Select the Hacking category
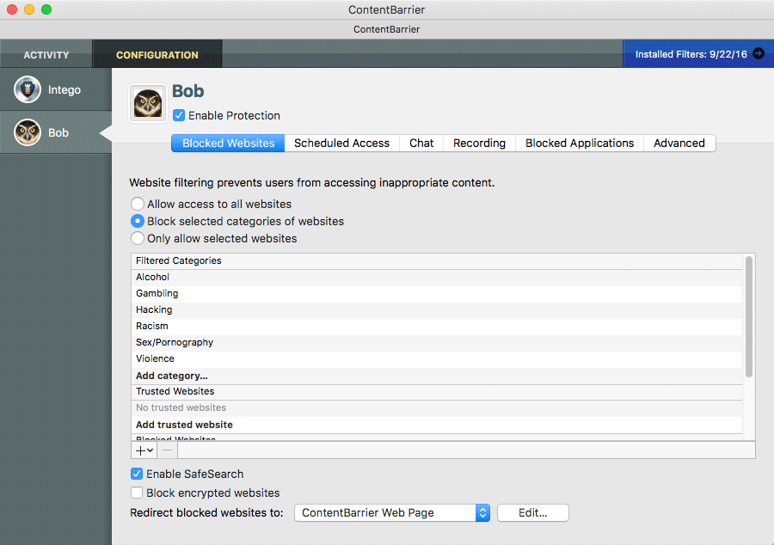Viewport: 774px width, 545px height. pyautogui.click(x=437, y=309)
